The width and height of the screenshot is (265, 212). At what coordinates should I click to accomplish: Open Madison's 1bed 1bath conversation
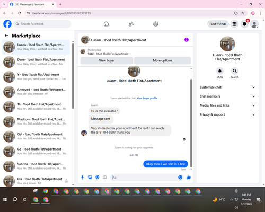pyautogui.click(x=36, y=121)
